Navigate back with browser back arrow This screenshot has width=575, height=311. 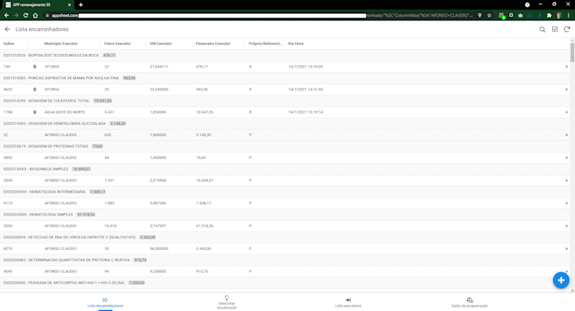(6, 15)
